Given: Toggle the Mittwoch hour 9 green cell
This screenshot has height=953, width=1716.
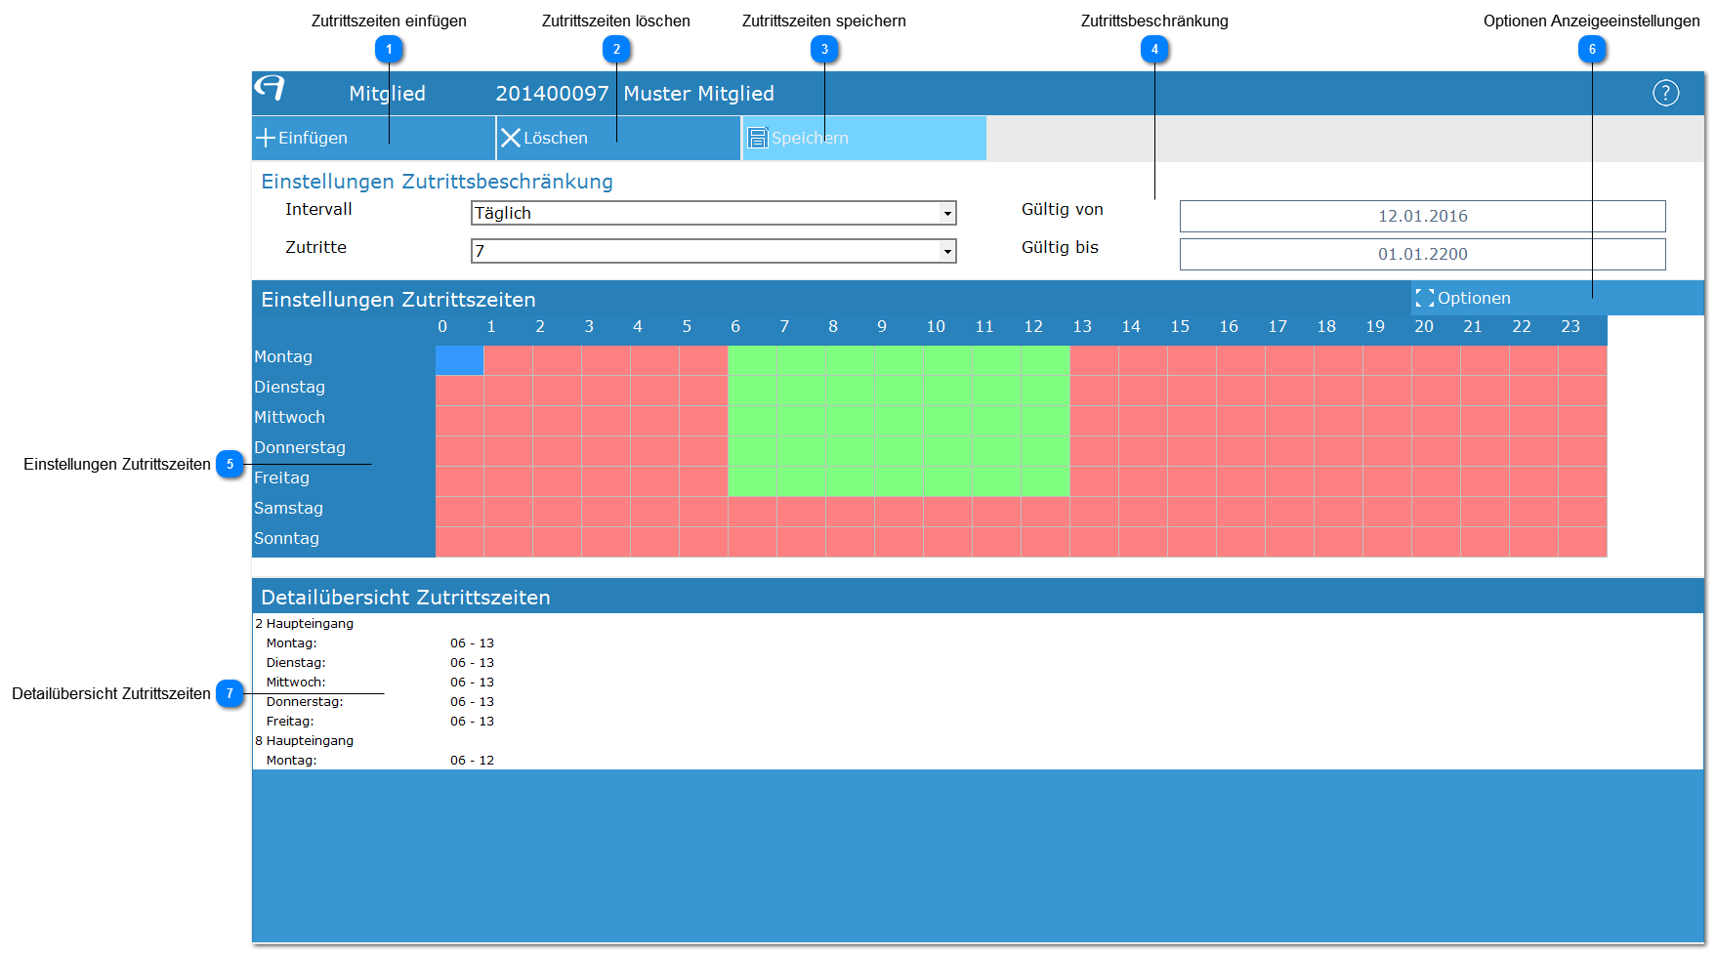Looking at the screenshot, I should click(x=899, y=421).
